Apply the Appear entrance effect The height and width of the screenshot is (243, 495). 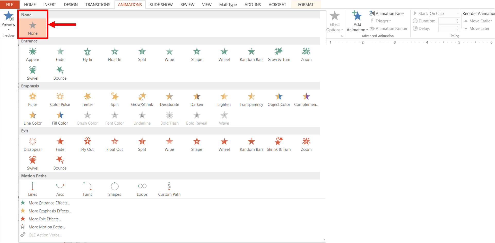coord(33,55)
